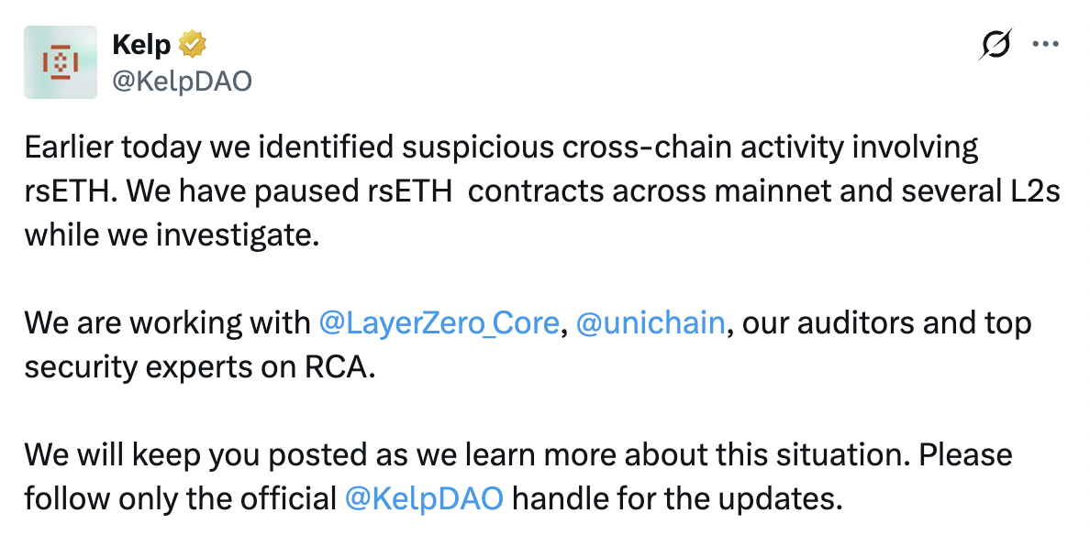Click the Kelp profile avatar
The image size is (1090, 535).
tap(61, 62)
